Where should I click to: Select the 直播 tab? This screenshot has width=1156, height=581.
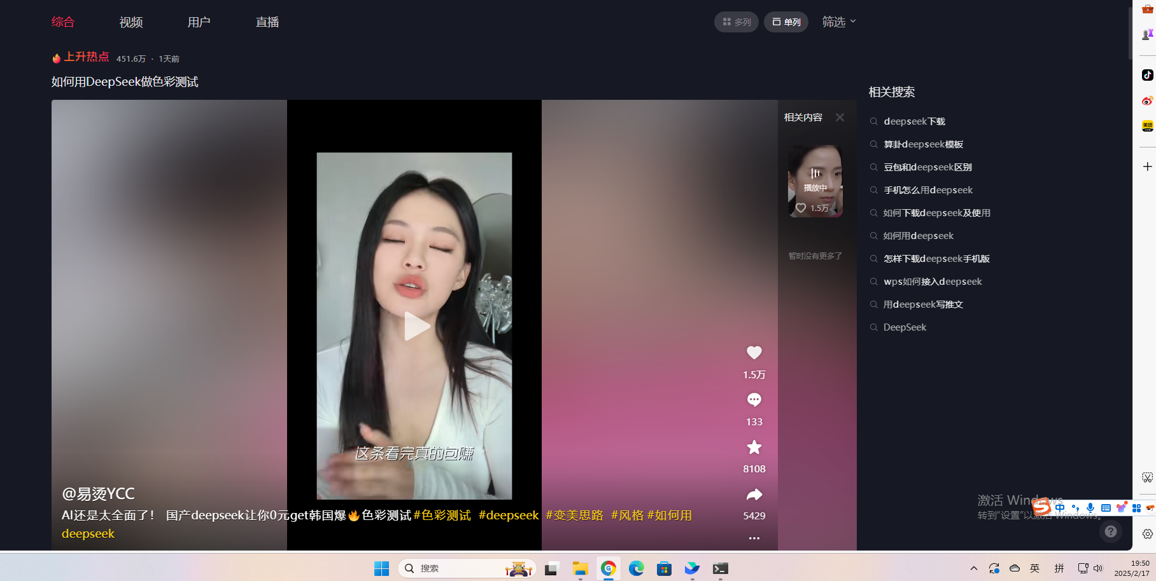[x=267, y=22]
